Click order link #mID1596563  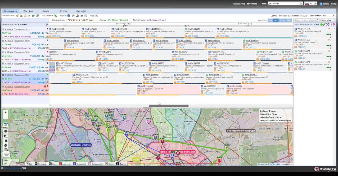coord(303,29)
